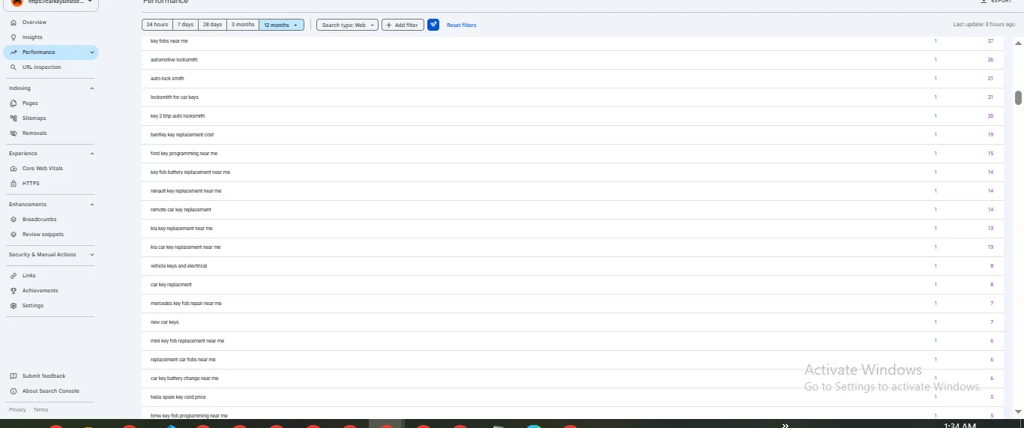1024x428 pixels.
Task: Select query 'renault key replacement near me'
Action: (186, 191)
